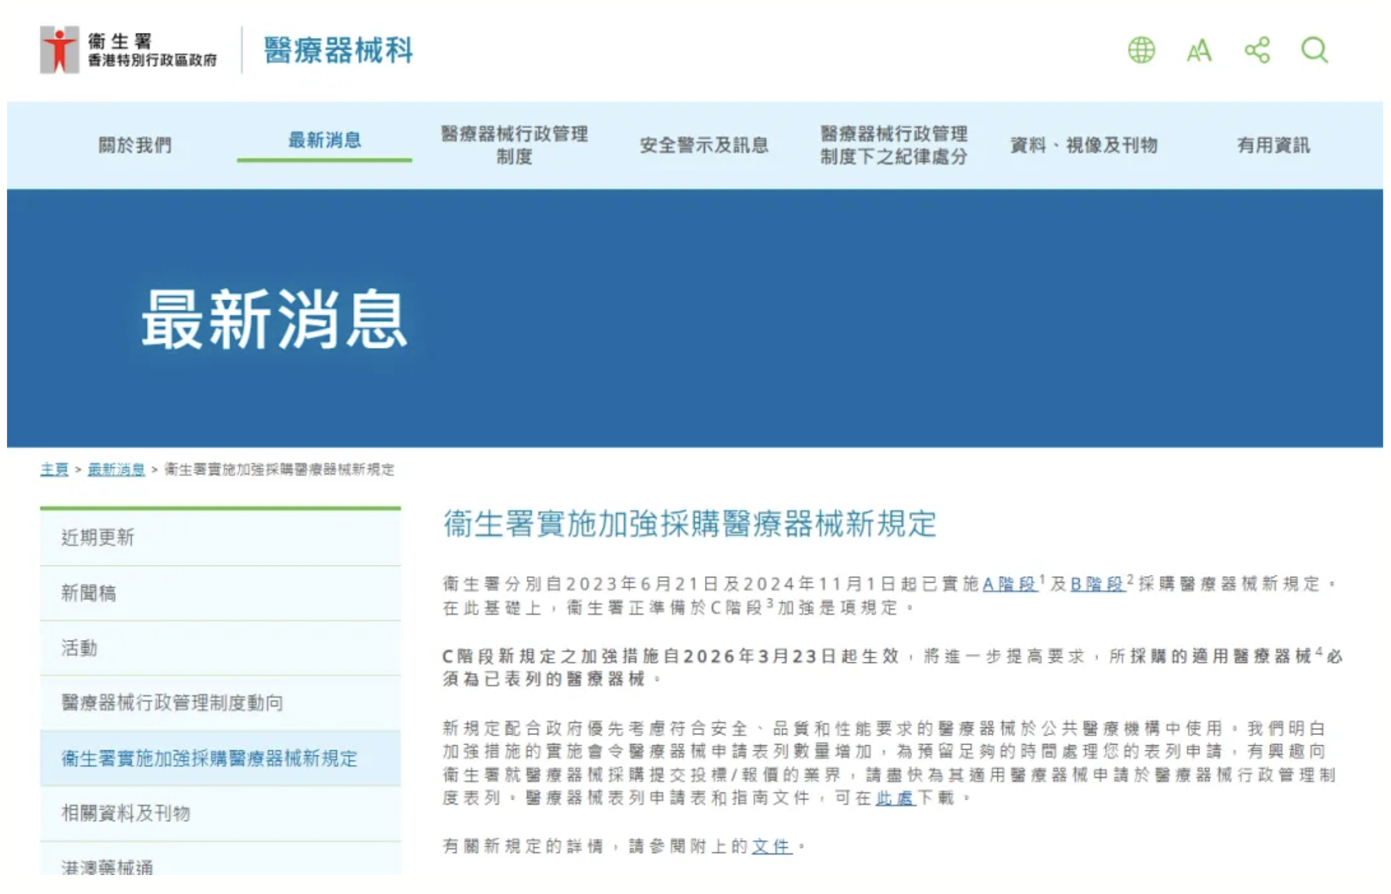Click the share icon in header
This screenshot has width=1391, height=894.
(x=1257, y=50)
